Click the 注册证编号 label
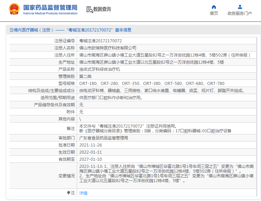Viewport: 261px width, 201px height. (x=64, y=41)
